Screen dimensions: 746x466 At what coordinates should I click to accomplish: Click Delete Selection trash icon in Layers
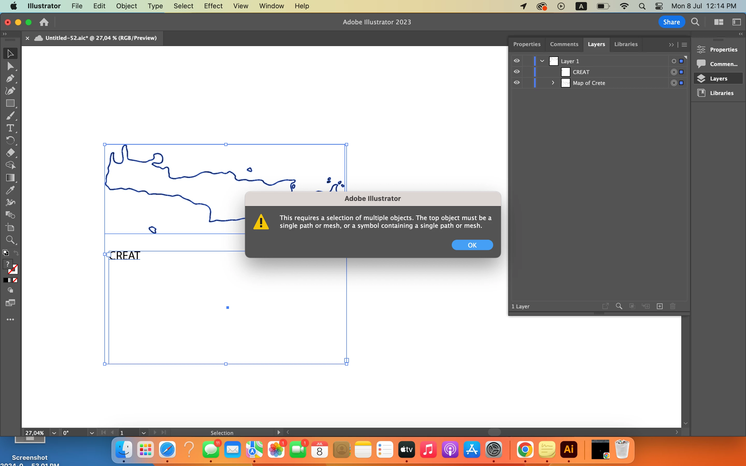point(673,306)
